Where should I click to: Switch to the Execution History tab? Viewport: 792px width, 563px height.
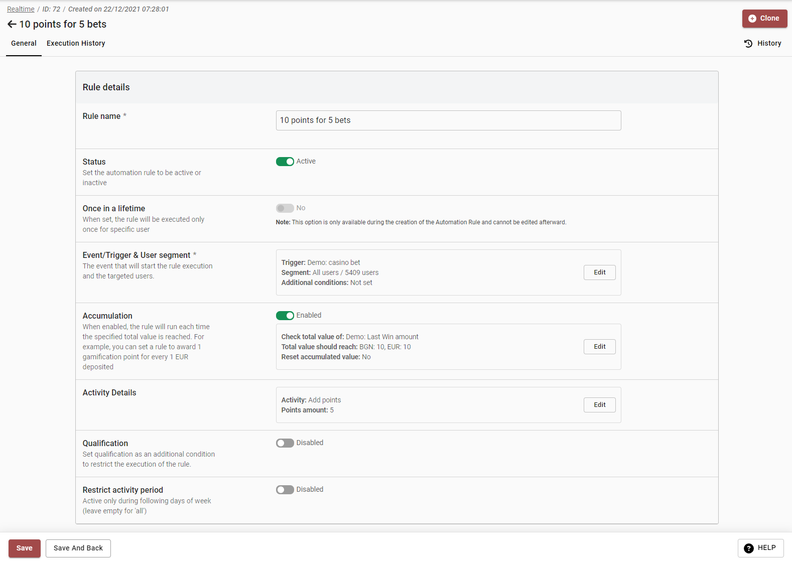pos(76,44)
